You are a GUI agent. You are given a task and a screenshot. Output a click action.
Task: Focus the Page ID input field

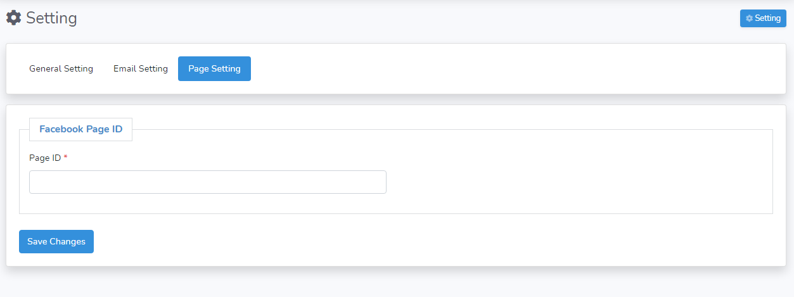click(x=208, y=182)
